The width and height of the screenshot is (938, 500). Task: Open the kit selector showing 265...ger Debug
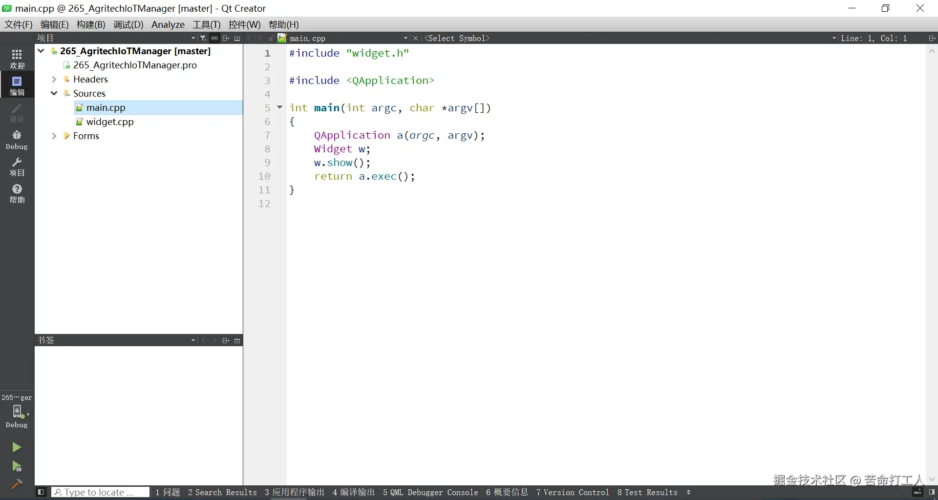click(x=17, y=411)
